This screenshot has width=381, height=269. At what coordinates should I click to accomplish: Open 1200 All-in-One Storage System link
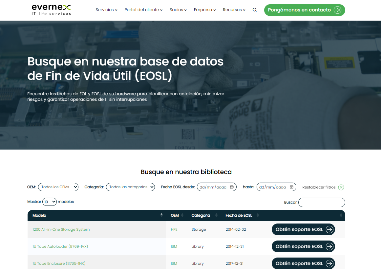coord(61,229)
